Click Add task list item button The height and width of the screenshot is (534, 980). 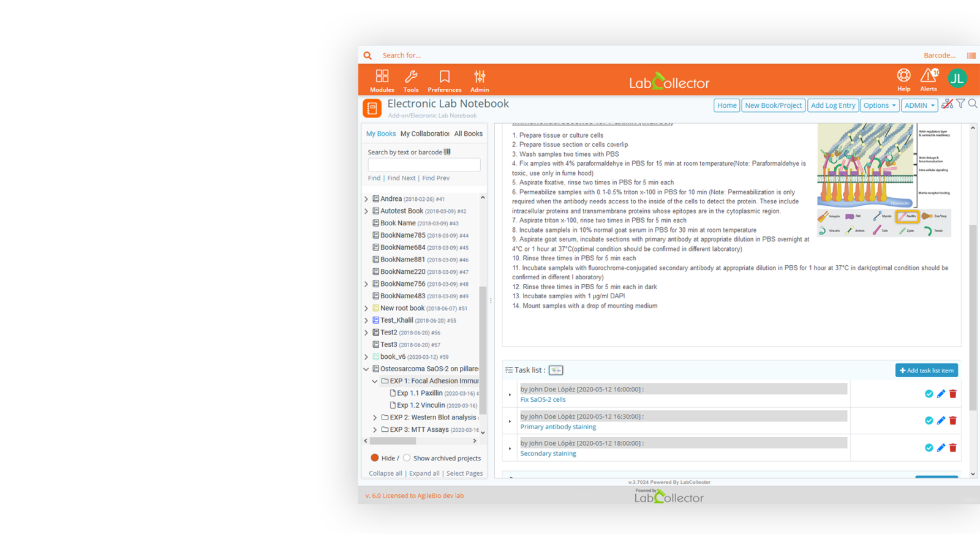[x=927, y=370]
